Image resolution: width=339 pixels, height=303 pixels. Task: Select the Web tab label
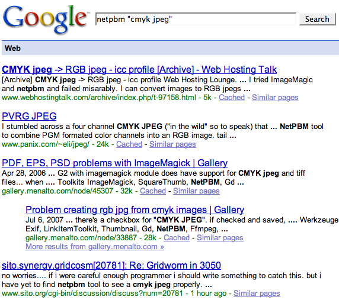click(12, 48)
